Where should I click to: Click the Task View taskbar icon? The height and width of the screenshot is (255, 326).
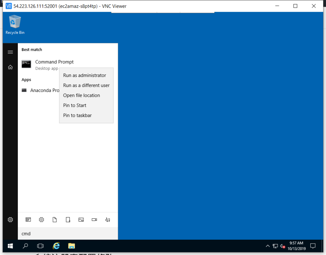40,246
